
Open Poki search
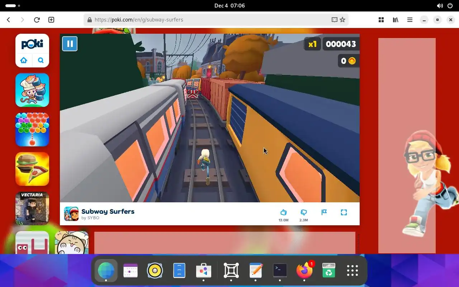pyautogui.click(x=41, y=60)
